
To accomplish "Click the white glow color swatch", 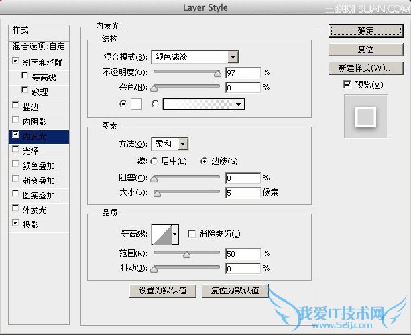I will (x=136, y=104).
